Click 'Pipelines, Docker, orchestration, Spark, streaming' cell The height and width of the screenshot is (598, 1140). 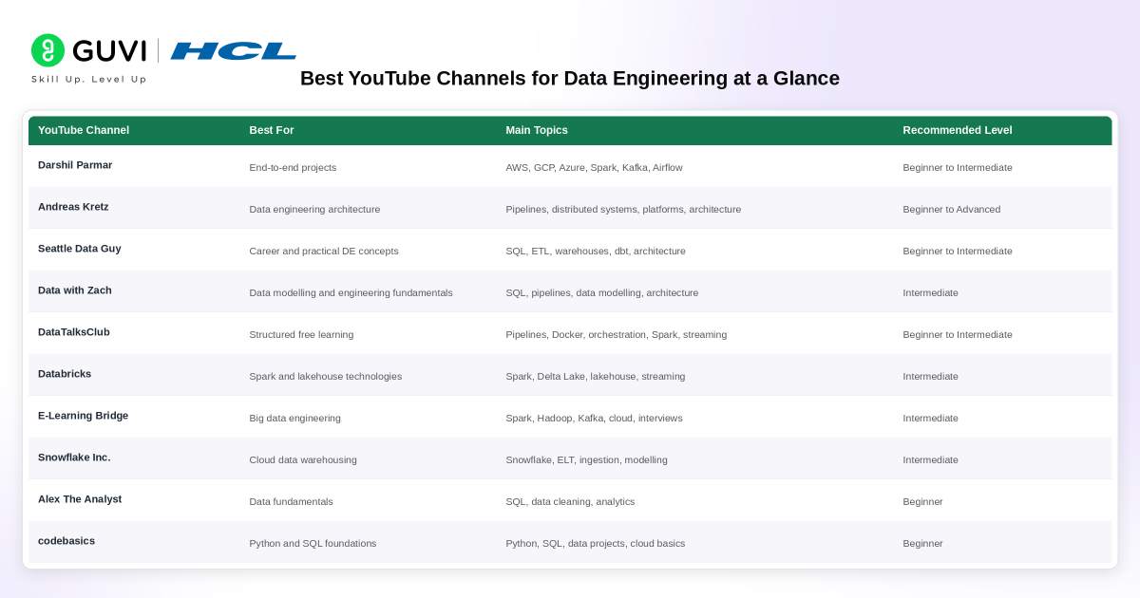coord(617,335)
